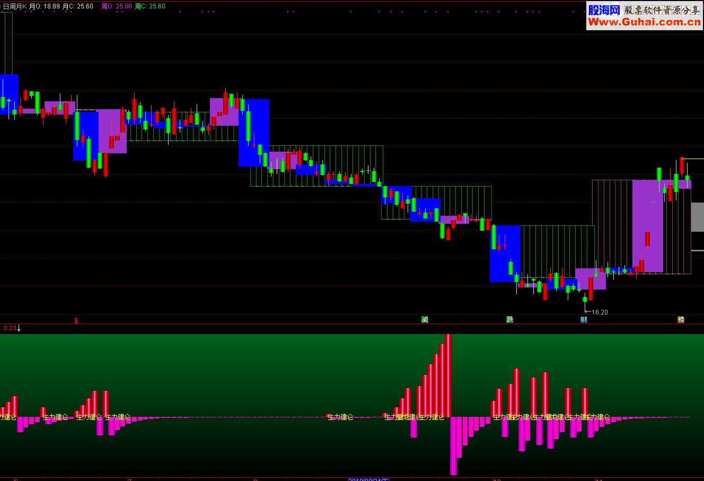
Task: Click the red $ marker icon
Action: (x=76, y=320)
